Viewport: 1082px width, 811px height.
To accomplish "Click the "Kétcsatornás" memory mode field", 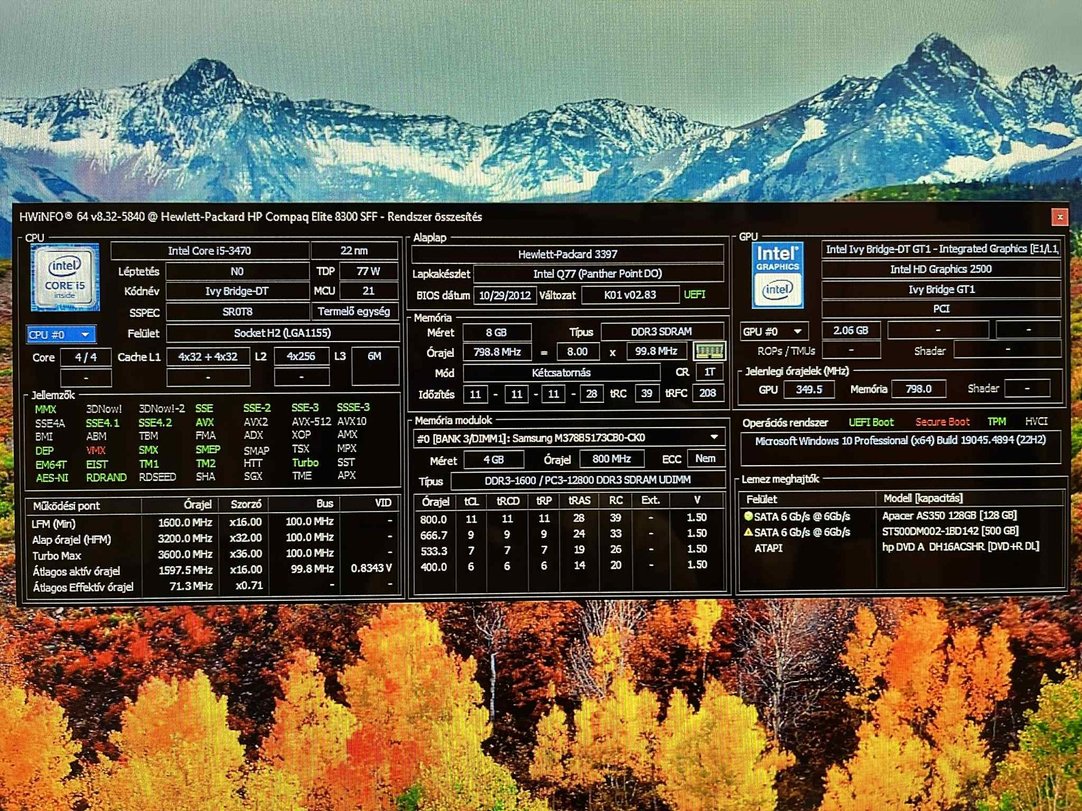I will [x=561, y=373].
